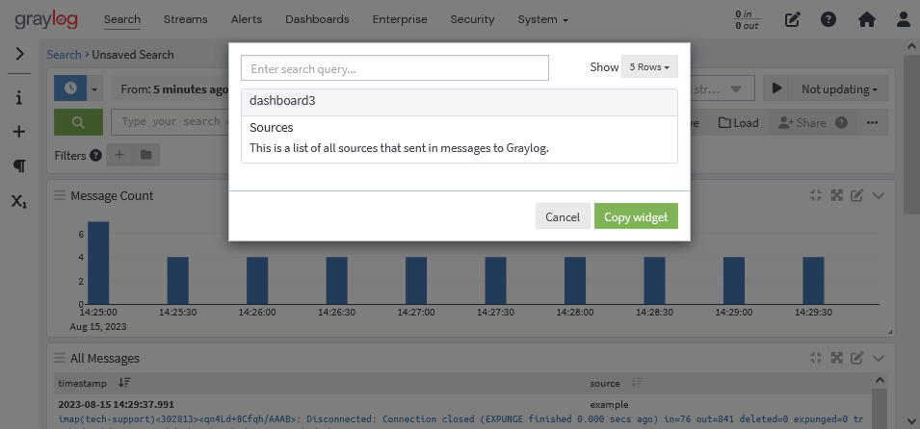Open the sidebar field X1 parameters icon
Viewport: 920px width, 429px height.
[x=19, y=202]
